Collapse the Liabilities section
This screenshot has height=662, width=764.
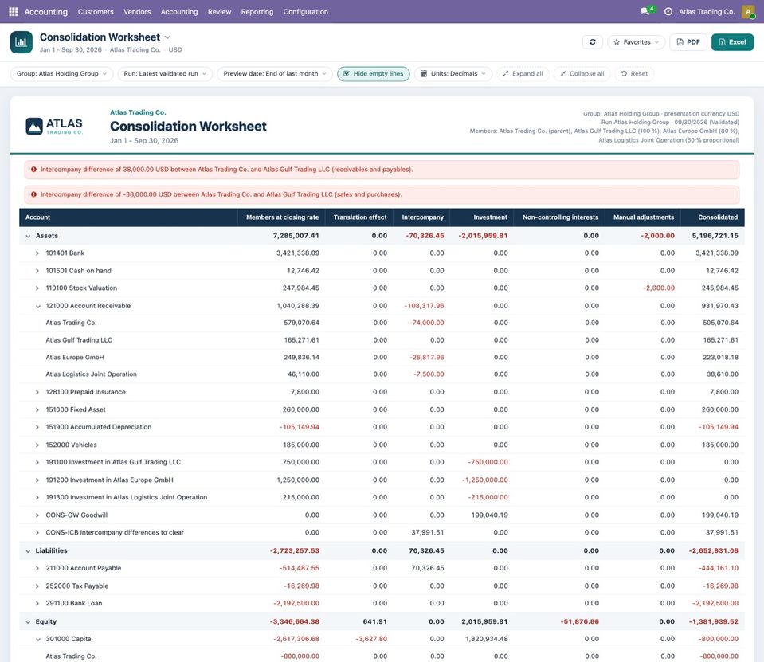coord(28,551)
